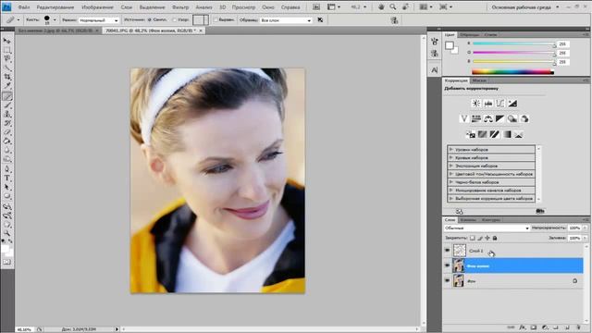Select the Clone Stamp tool
The image size is (592, 333).
(x=7, y=114)
